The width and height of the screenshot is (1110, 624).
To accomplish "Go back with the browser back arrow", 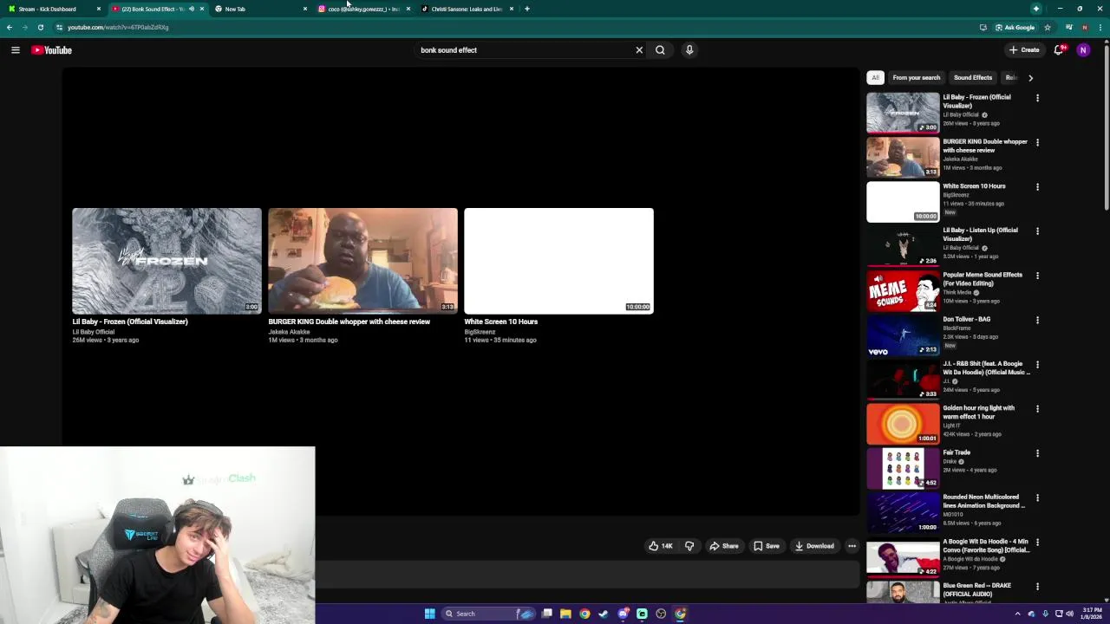I will tap(10, 28).
